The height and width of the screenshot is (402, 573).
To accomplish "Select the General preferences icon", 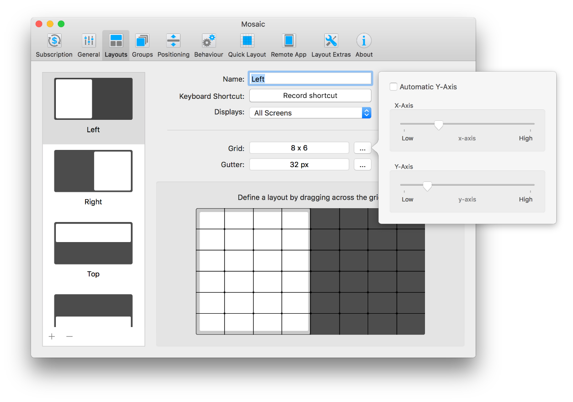I will coord(89,44).
